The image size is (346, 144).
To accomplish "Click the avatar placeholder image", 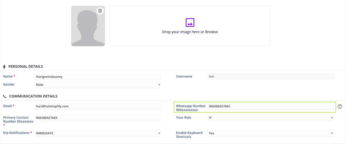I will [x=88, y=26].
